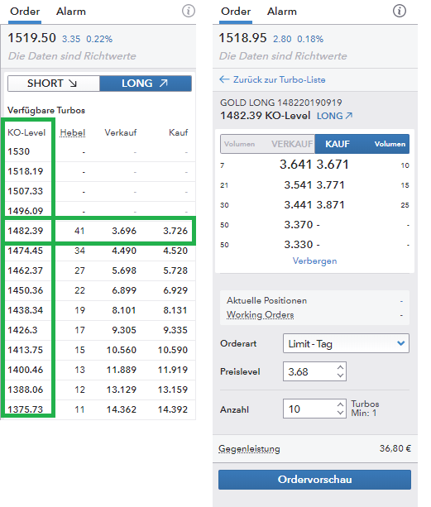Select turbo with KO-Level 1507.33
Screen dimensions: 431x507
pos(98,191)
